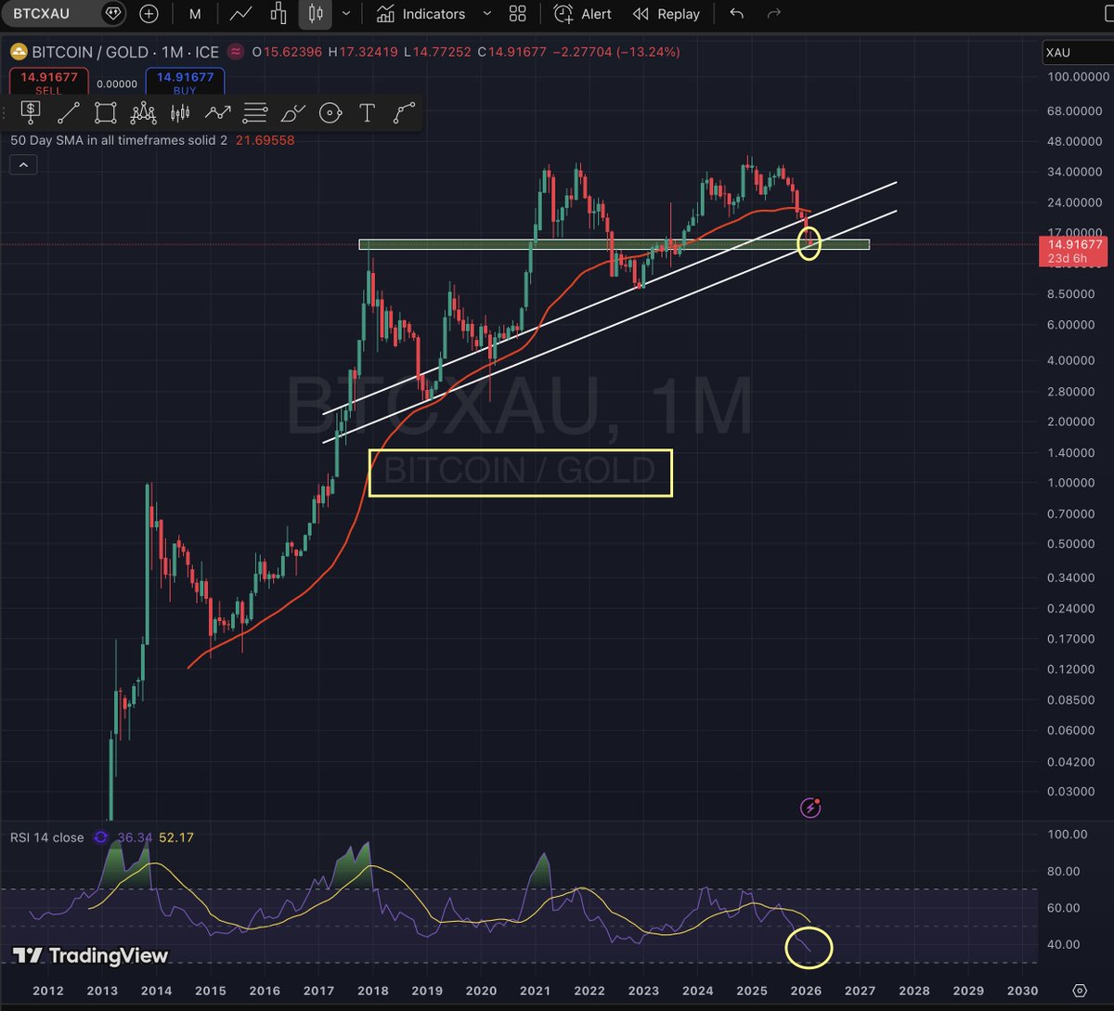Click the 50 Day SMA indicator legend
The width and height of the screenshot is (1114, 1011).
click(119, 140)
